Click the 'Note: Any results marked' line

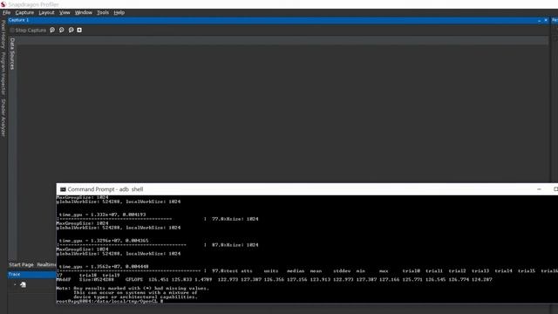click(x=133, y=289)
